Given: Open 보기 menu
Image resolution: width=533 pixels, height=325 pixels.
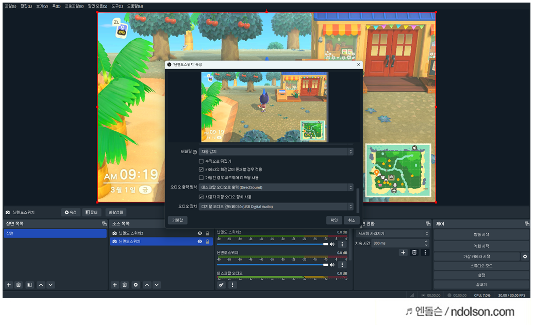Looking at the screenshot, I should pos(42,6).
